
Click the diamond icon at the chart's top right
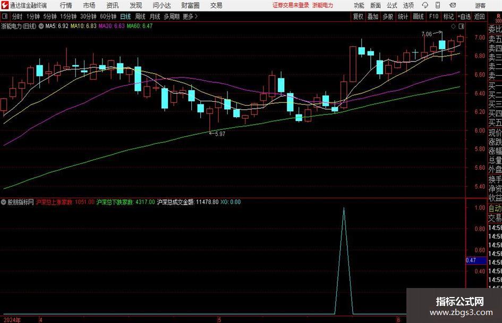coord(453,26)
